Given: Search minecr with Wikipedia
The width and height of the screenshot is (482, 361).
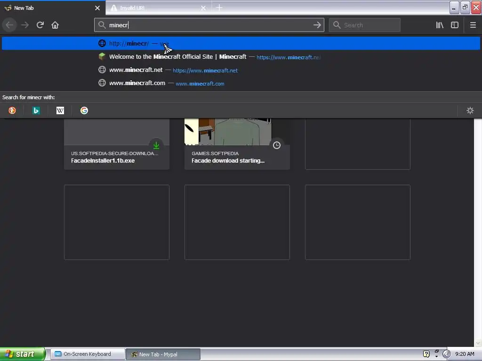Looking at the screenshot, I should click(x=60, y=110).
